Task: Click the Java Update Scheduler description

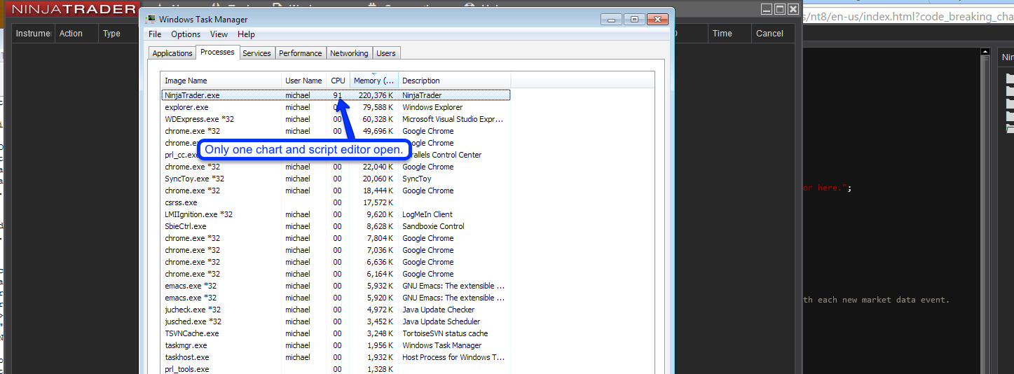Action: coord(443,321)
